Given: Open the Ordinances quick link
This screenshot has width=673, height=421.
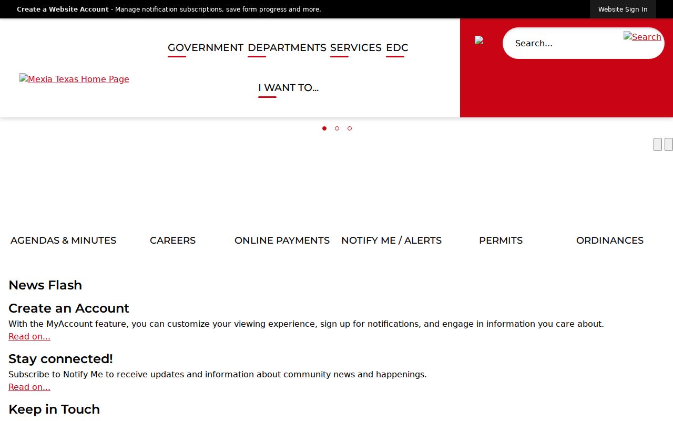Looking at the screenshot, I should (610, 240).
